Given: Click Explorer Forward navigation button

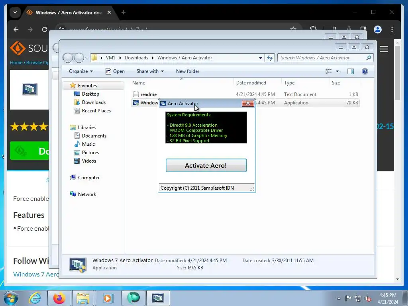Looking at the screenshot, I should (x=79, y=58).
